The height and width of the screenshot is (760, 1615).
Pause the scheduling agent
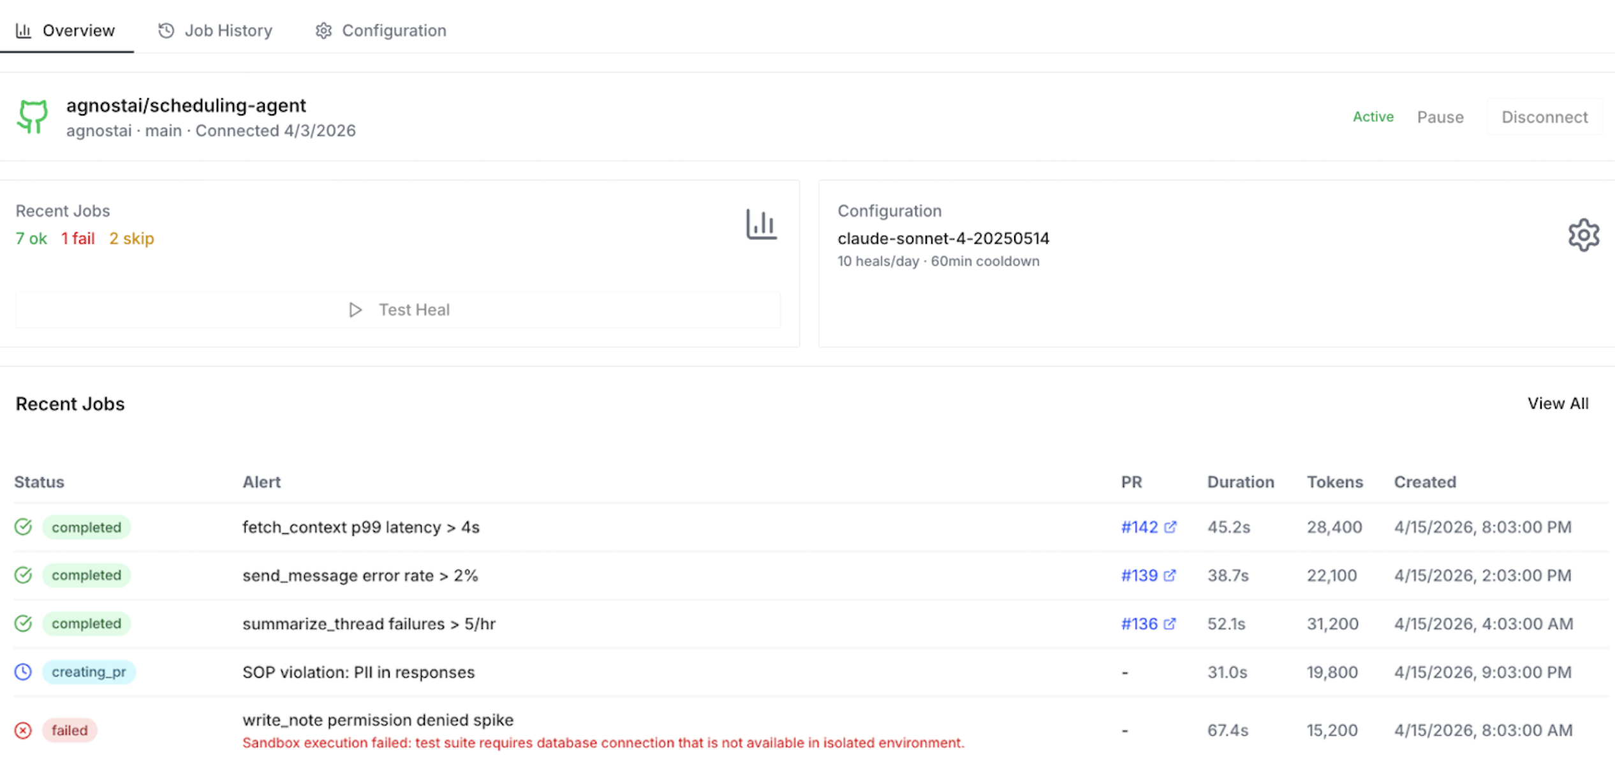(1440, 117)
